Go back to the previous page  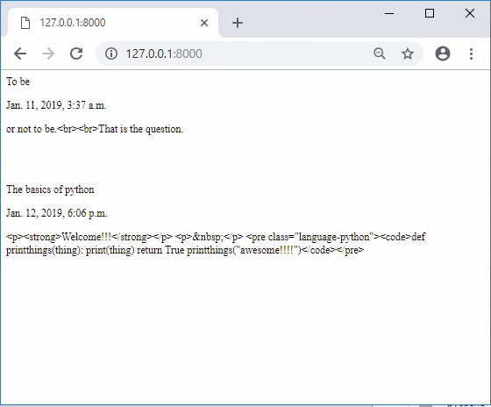[20, 54]
